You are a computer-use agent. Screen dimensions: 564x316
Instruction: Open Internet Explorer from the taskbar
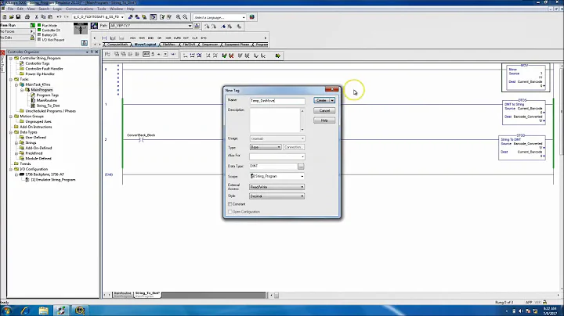pos(24,311)
